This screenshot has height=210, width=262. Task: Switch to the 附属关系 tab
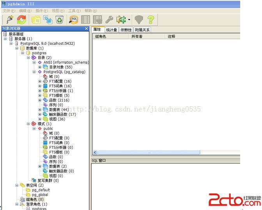tap(142, 30)
